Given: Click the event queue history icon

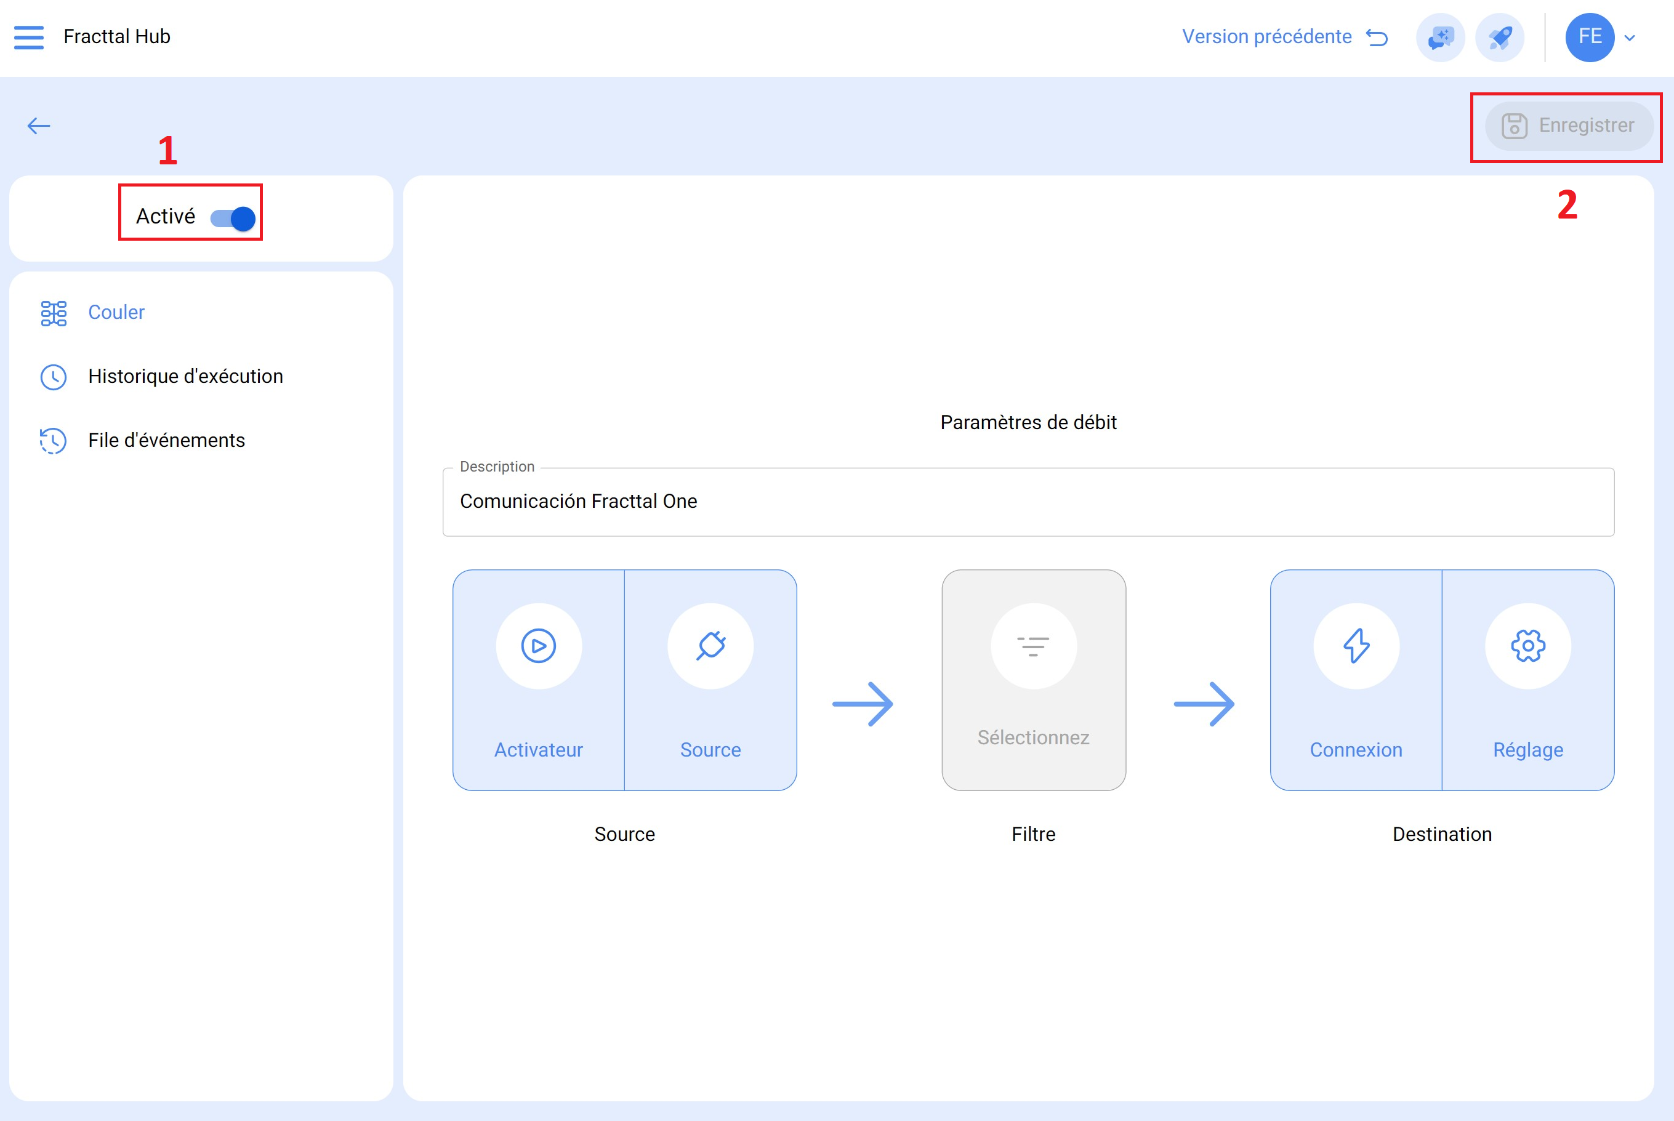Looking at the screenshot, I should (x=54, y=440).
